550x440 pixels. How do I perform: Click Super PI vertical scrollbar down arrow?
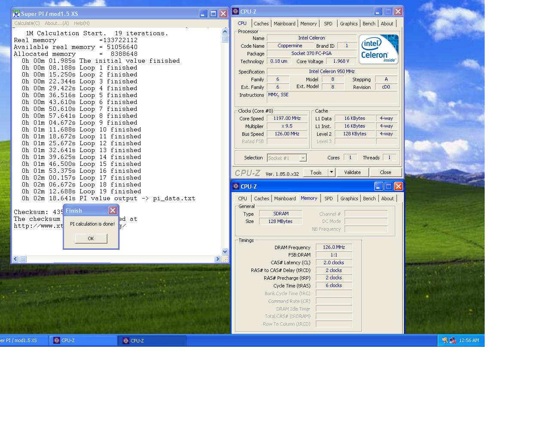coord(225,252)
